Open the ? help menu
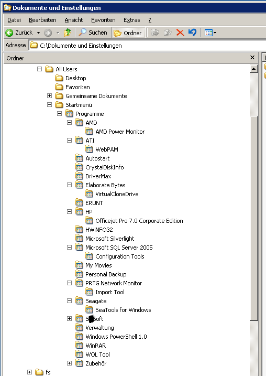 (150, 20)
